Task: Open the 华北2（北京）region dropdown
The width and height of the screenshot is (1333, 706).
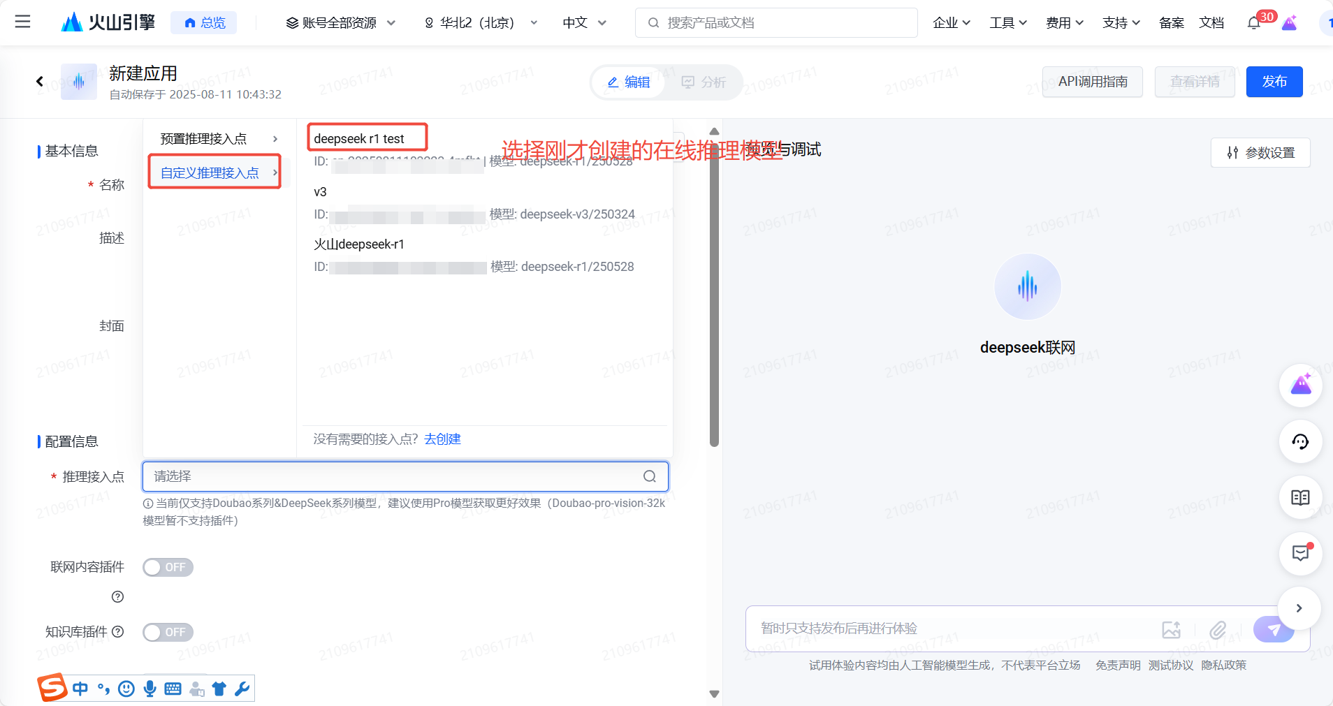Action: coord(481,23)
